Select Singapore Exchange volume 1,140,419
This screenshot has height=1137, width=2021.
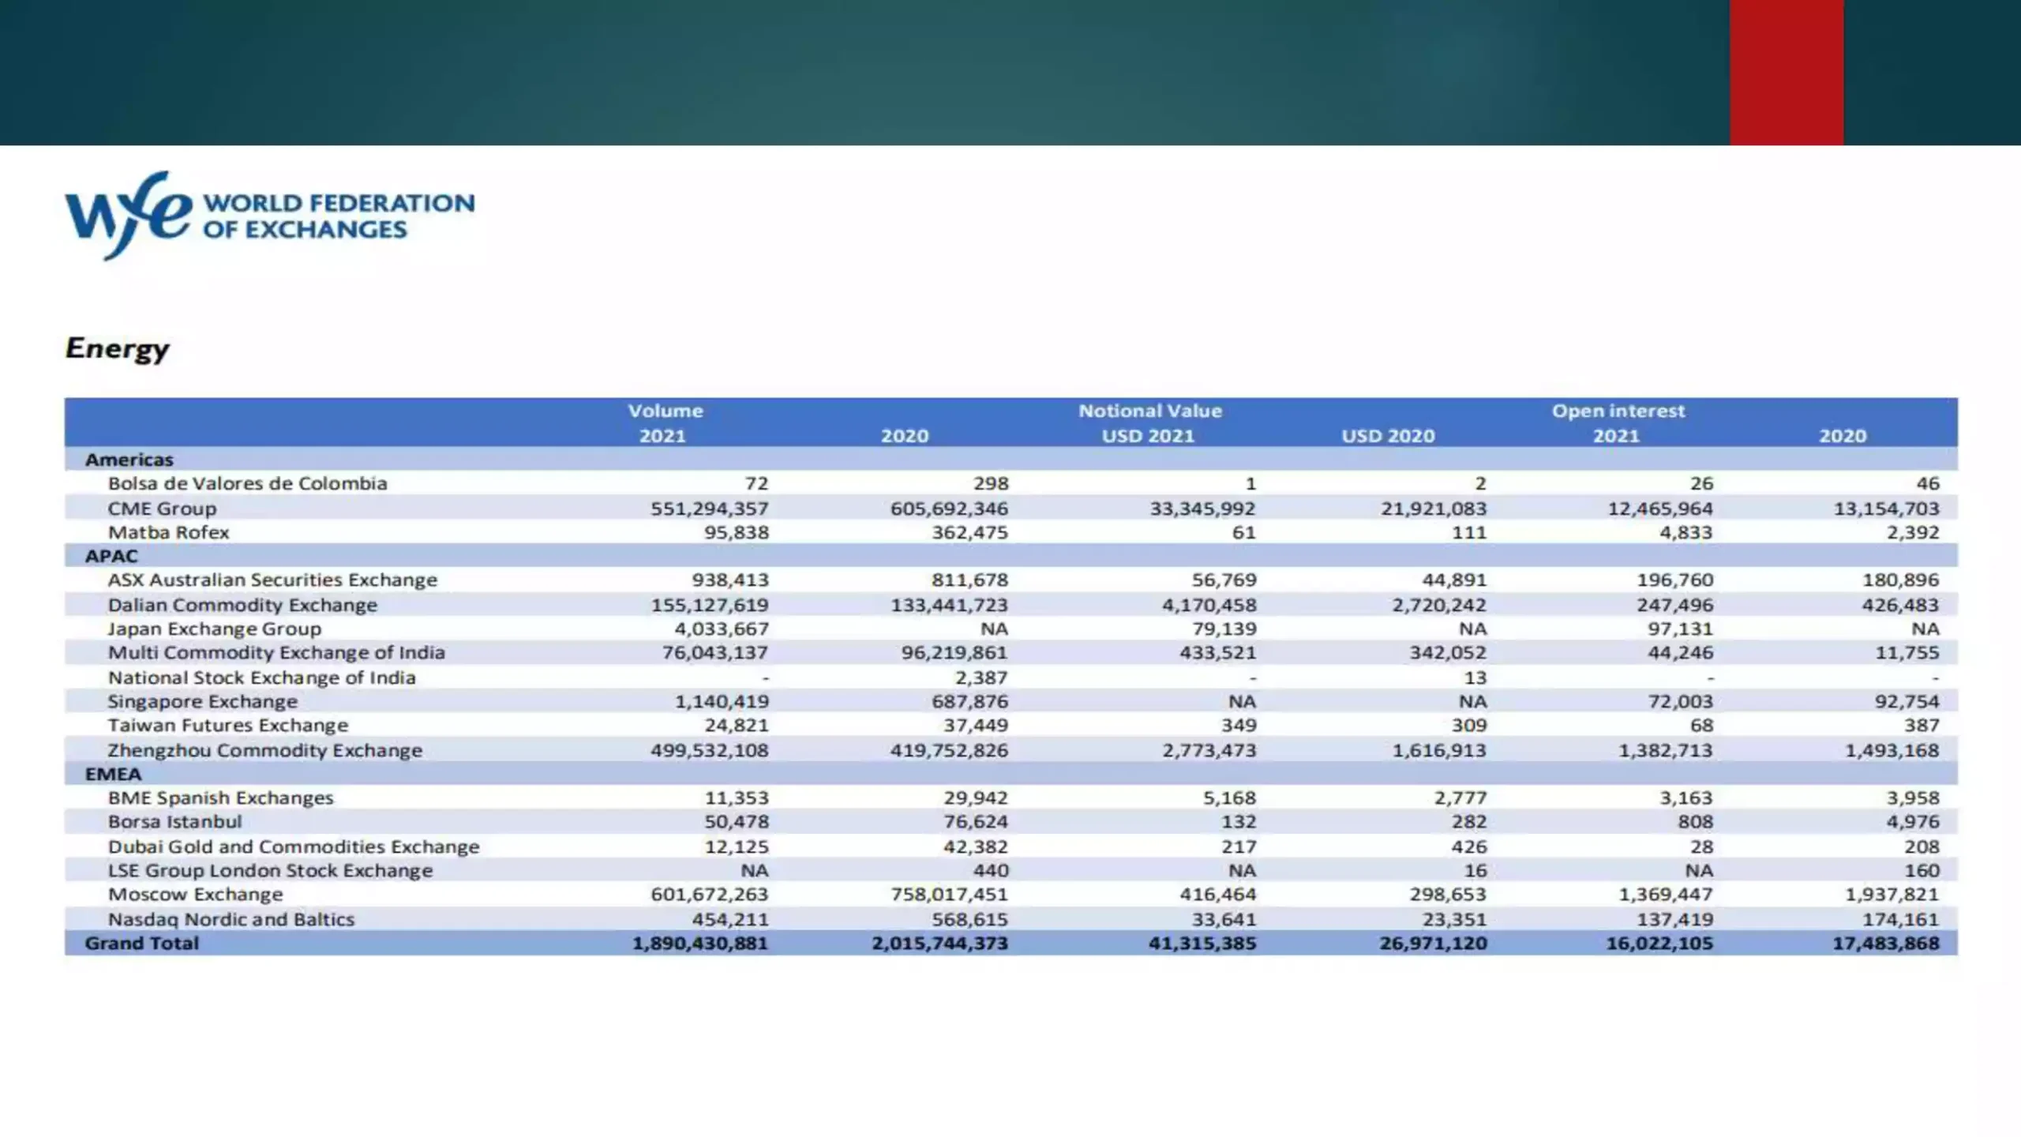(722, 701)
